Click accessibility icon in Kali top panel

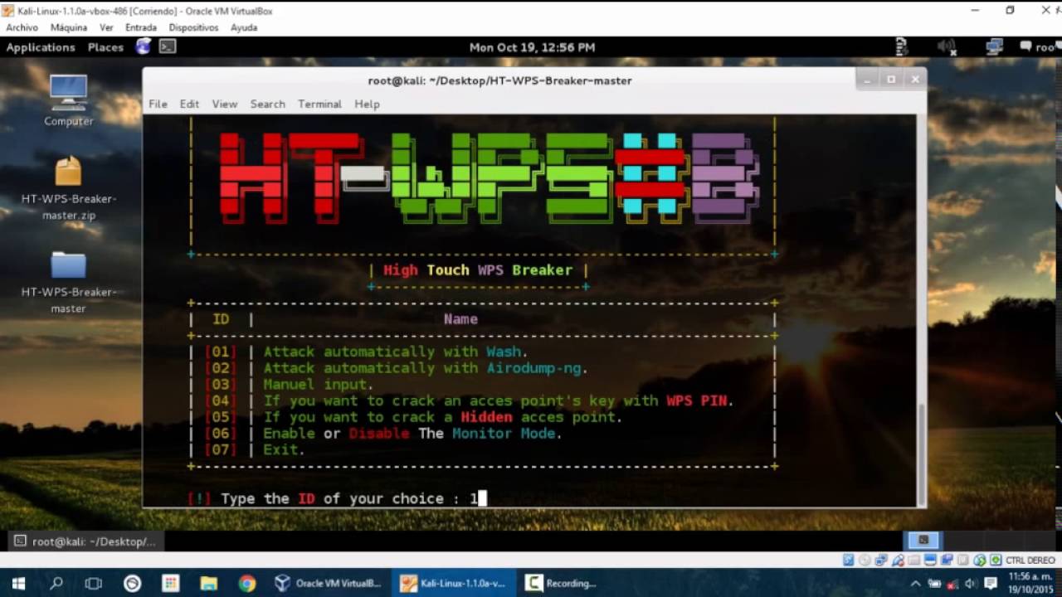[902, 47]
